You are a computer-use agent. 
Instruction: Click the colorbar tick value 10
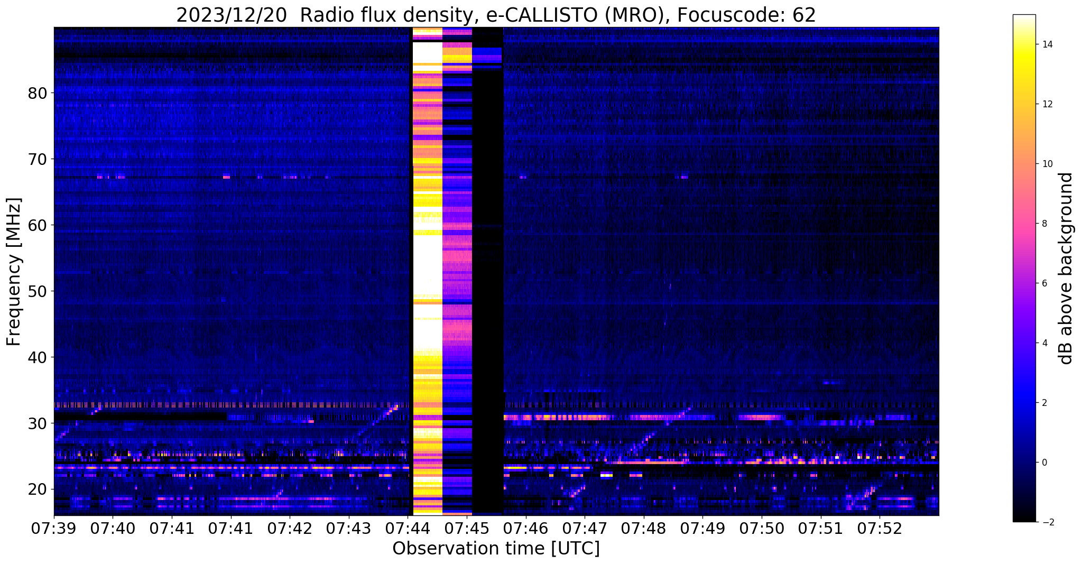(x=1047, y=164)
